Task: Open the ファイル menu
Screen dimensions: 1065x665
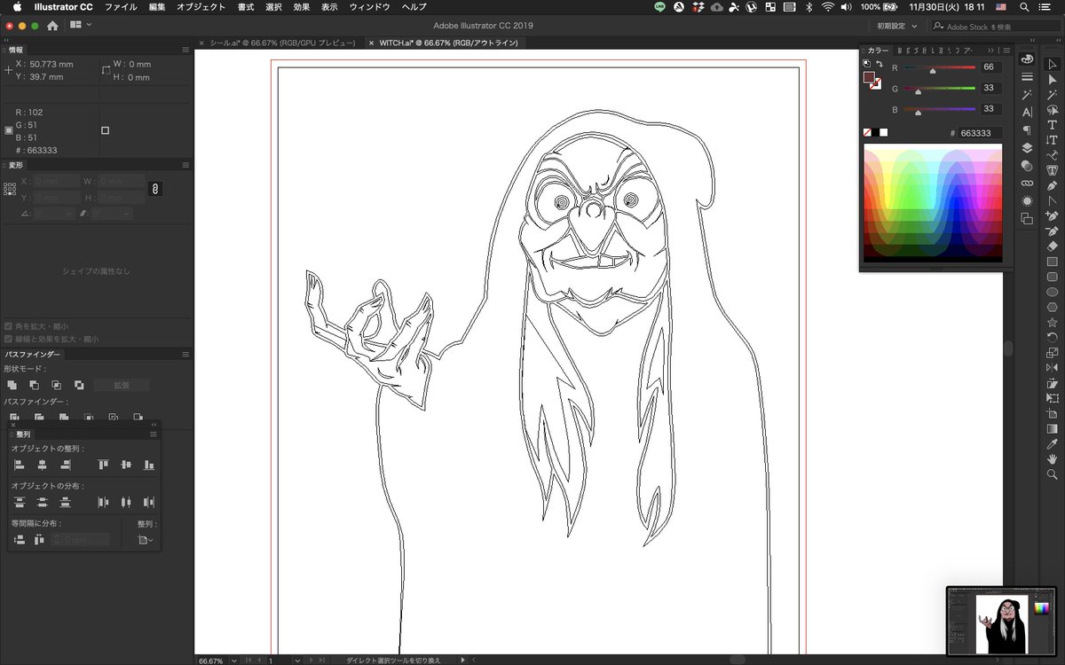Action: pyautogui.click(x=121, y=6)
